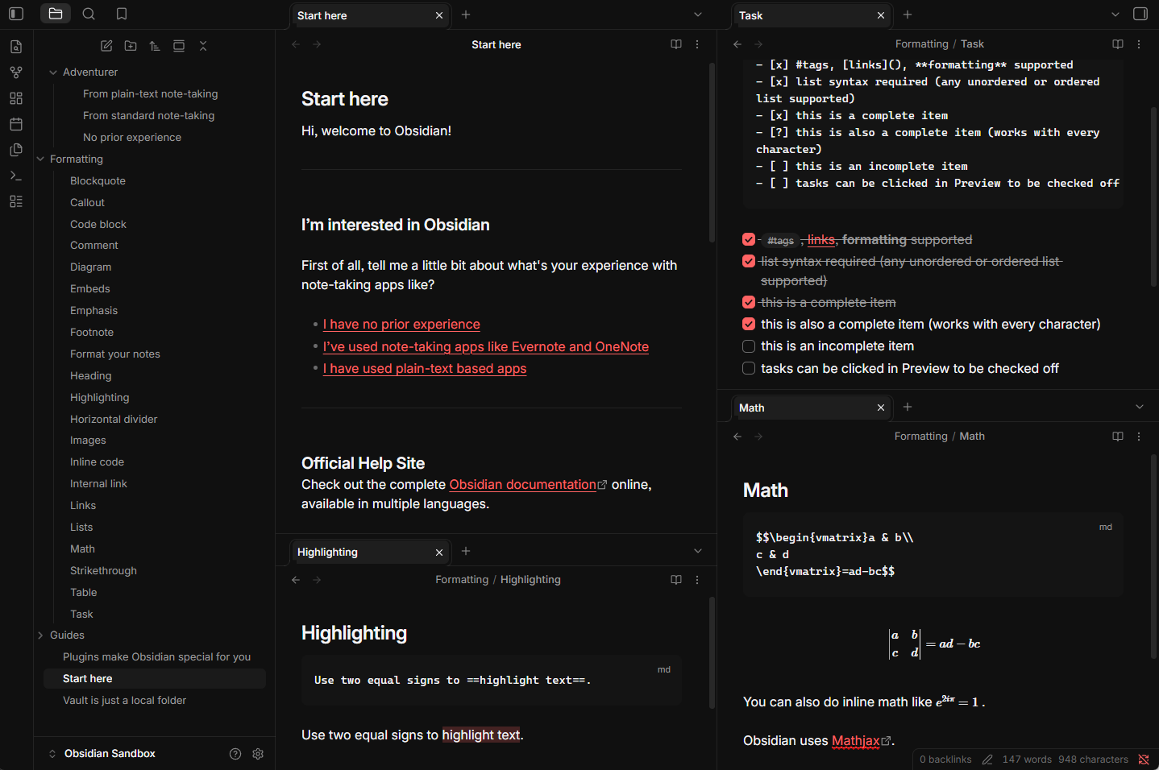Click the Insert template ribbon icon
The image size is (1159, 770).
16,150
